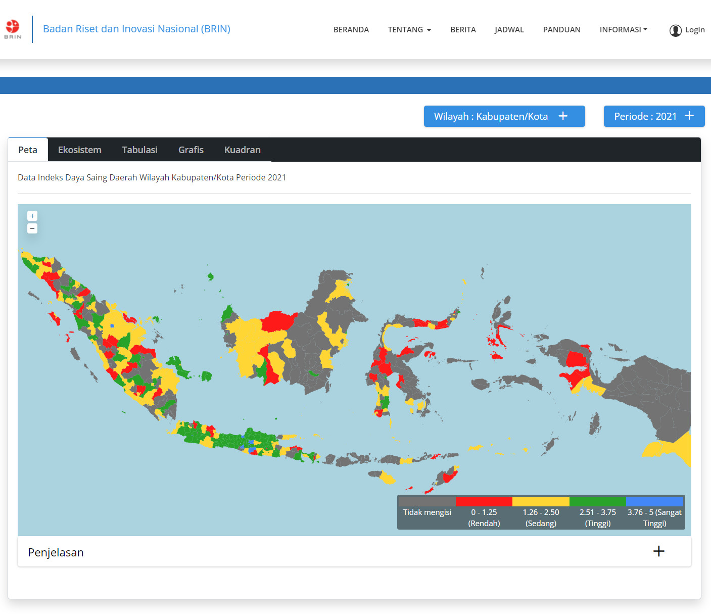
Task: Go to BERANDA page
Action: click(x=351, y=30)
